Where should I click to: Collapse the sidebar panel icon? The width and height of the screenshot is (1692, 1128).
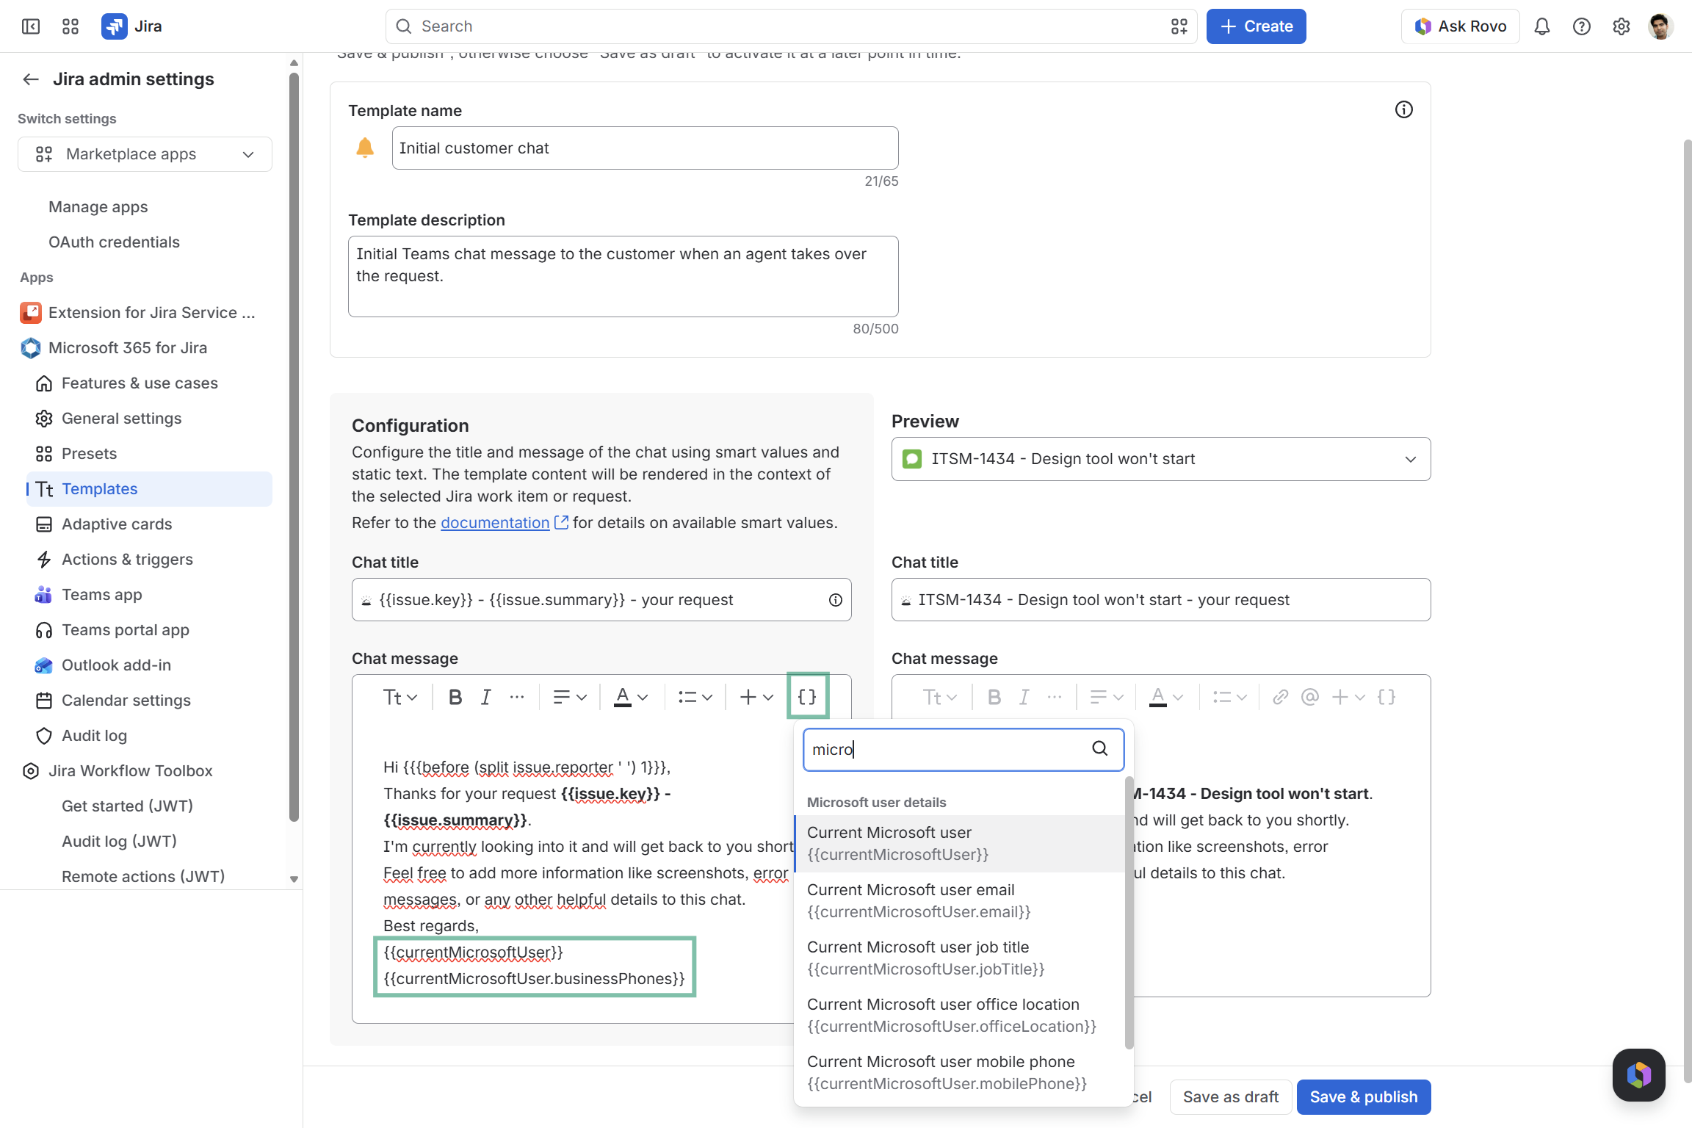click(31, 26)
